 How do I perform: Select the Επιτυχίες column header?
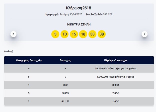coord(65,60)
